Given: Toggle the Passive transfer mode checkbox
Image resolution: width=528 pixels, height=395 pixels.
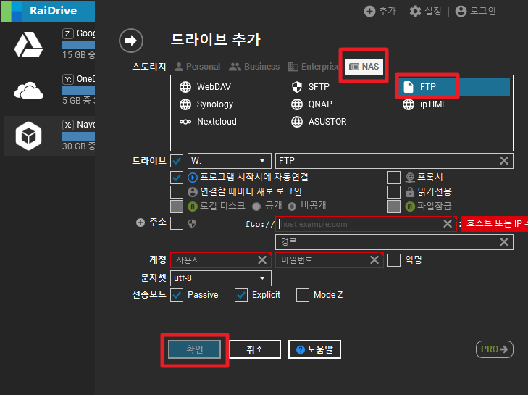Looking at the screenshot, I should tap(177, 295).
